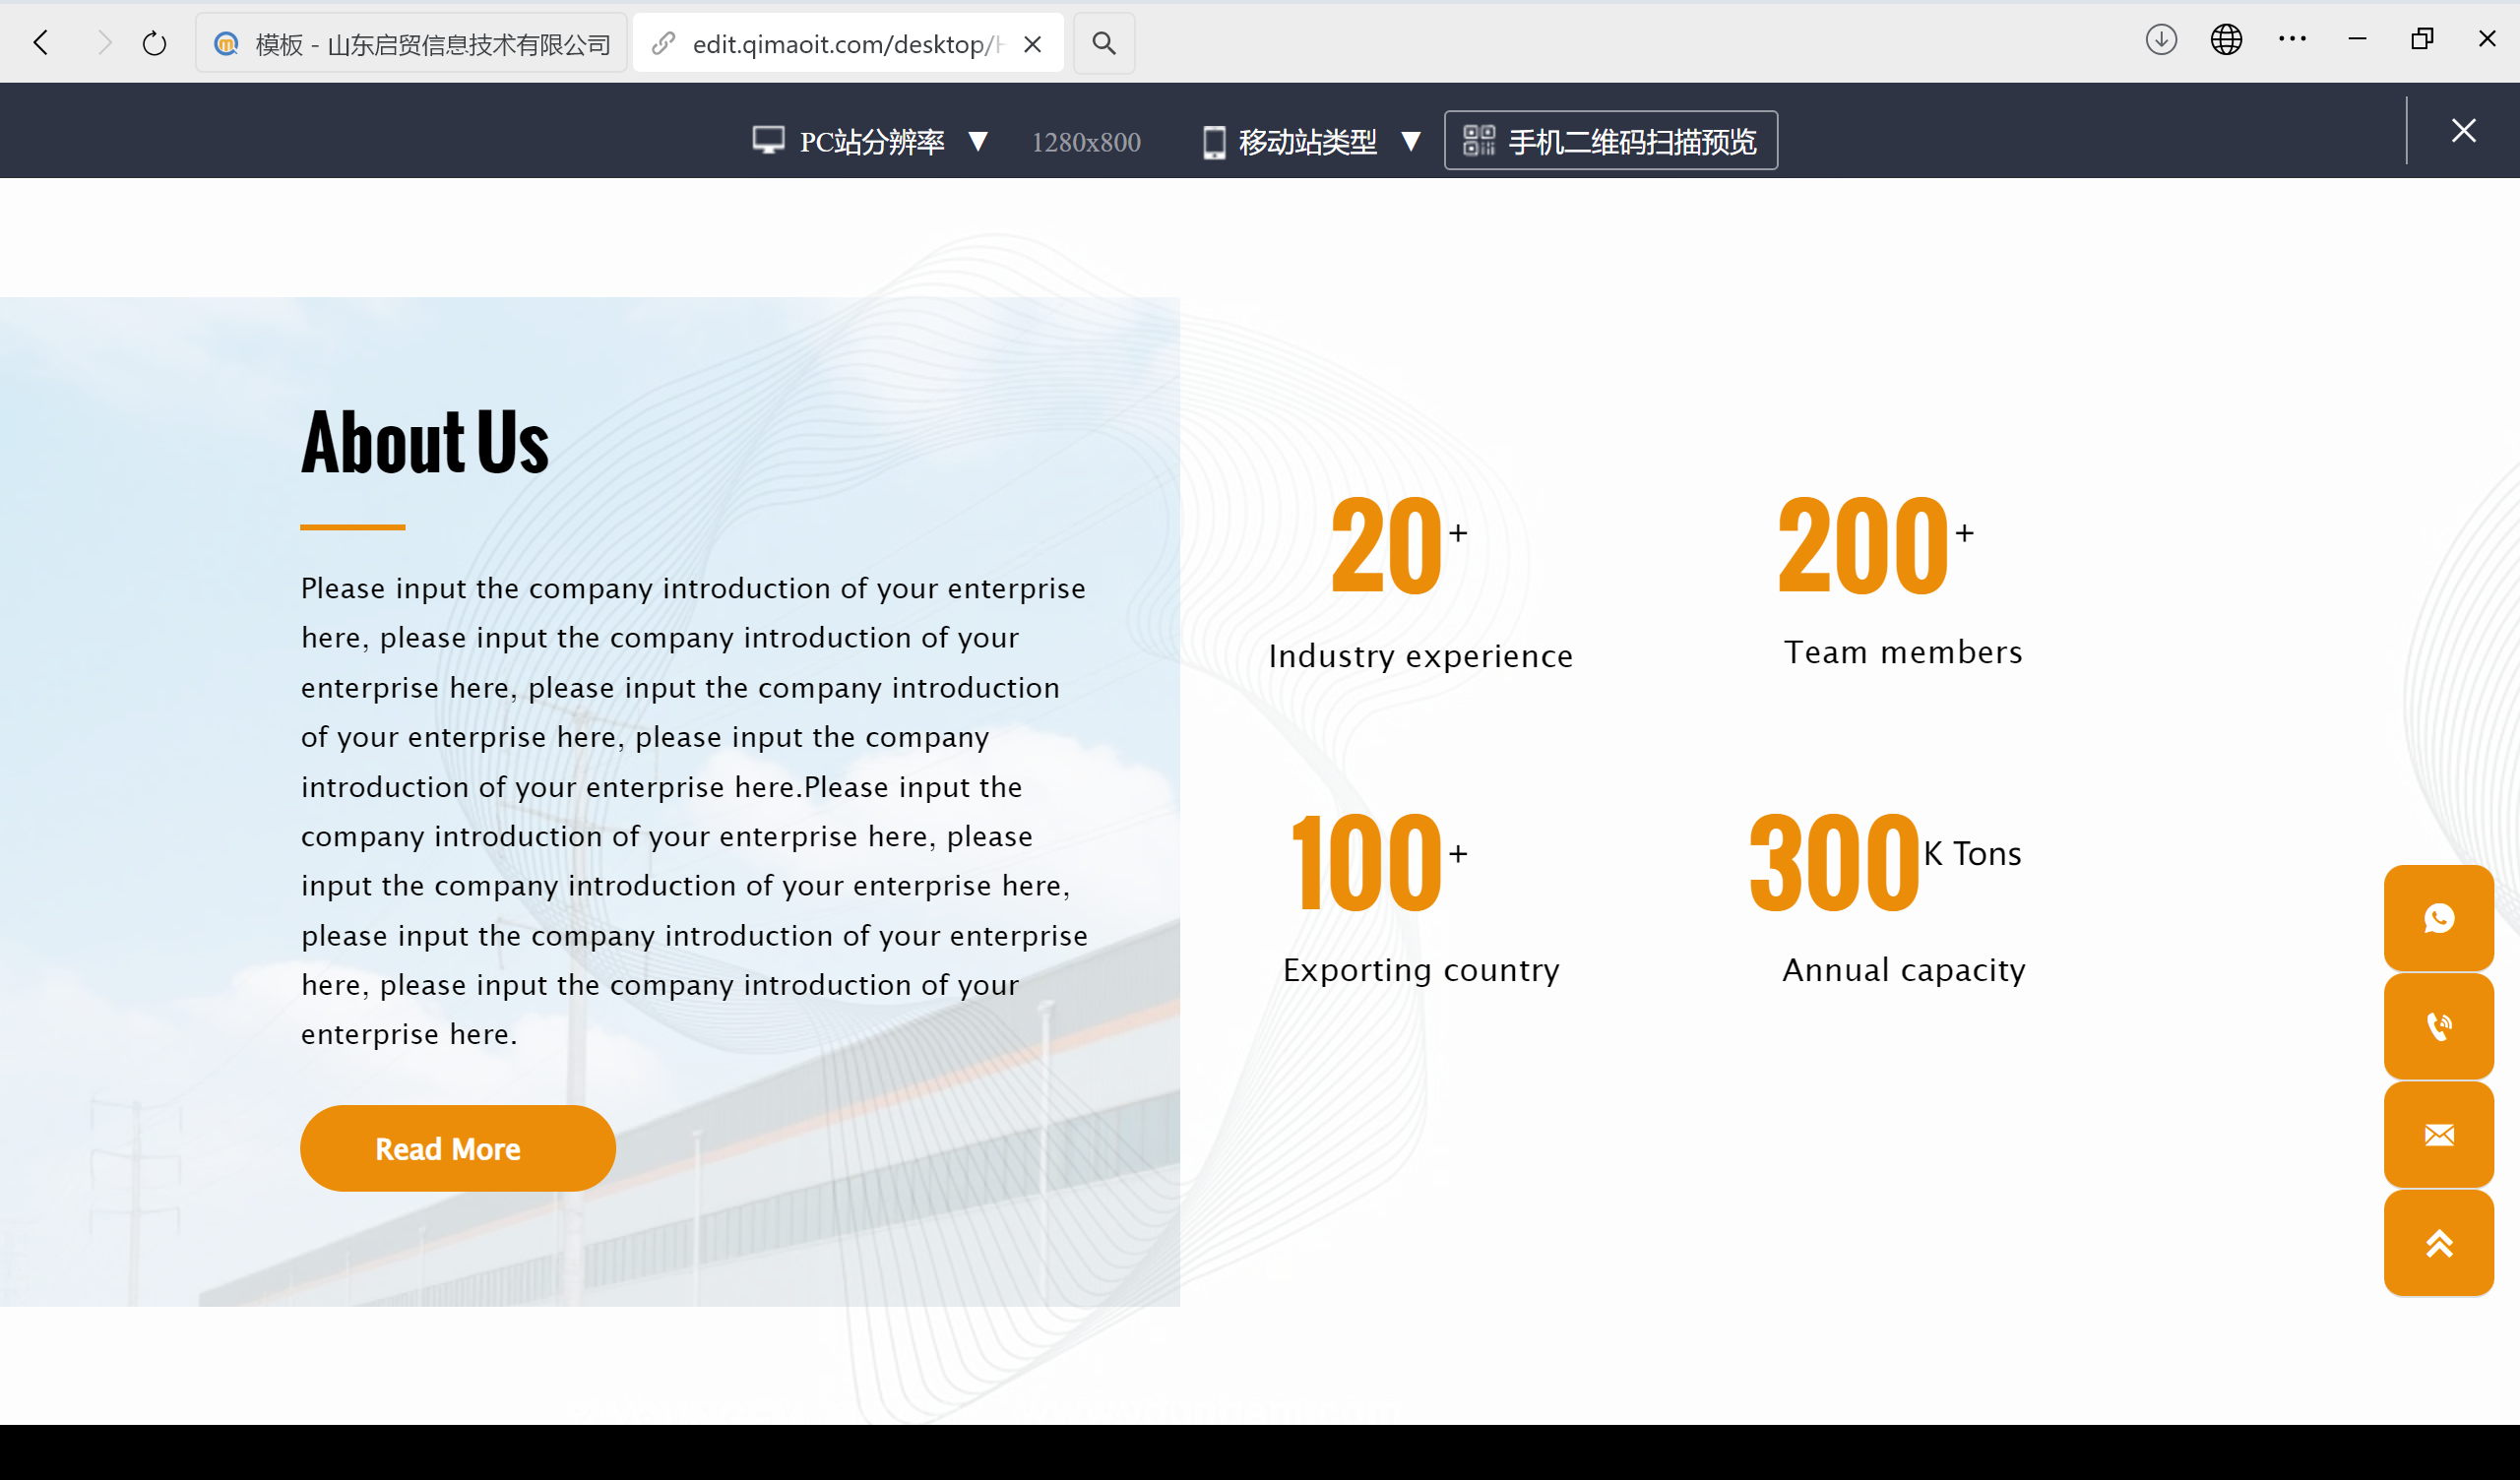Open the browser downloads icon

click(2161, 40)
